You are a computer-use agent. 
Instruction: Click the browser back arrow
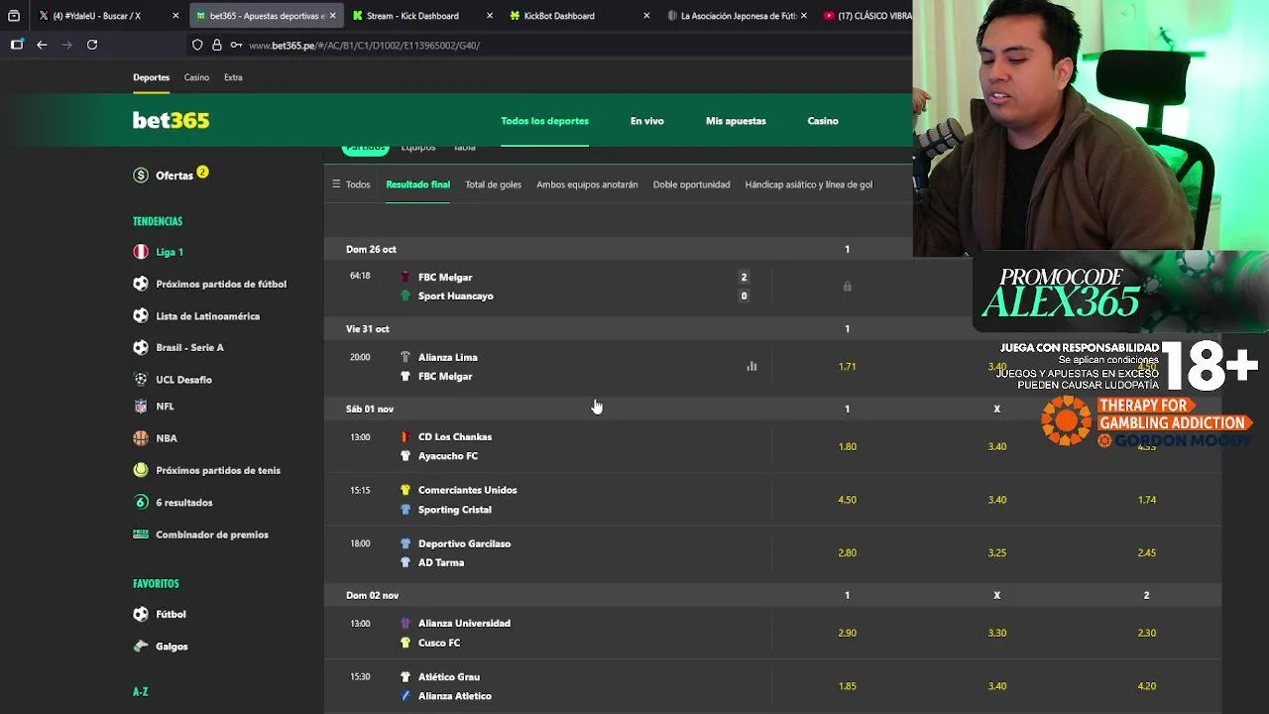(42, 45)
